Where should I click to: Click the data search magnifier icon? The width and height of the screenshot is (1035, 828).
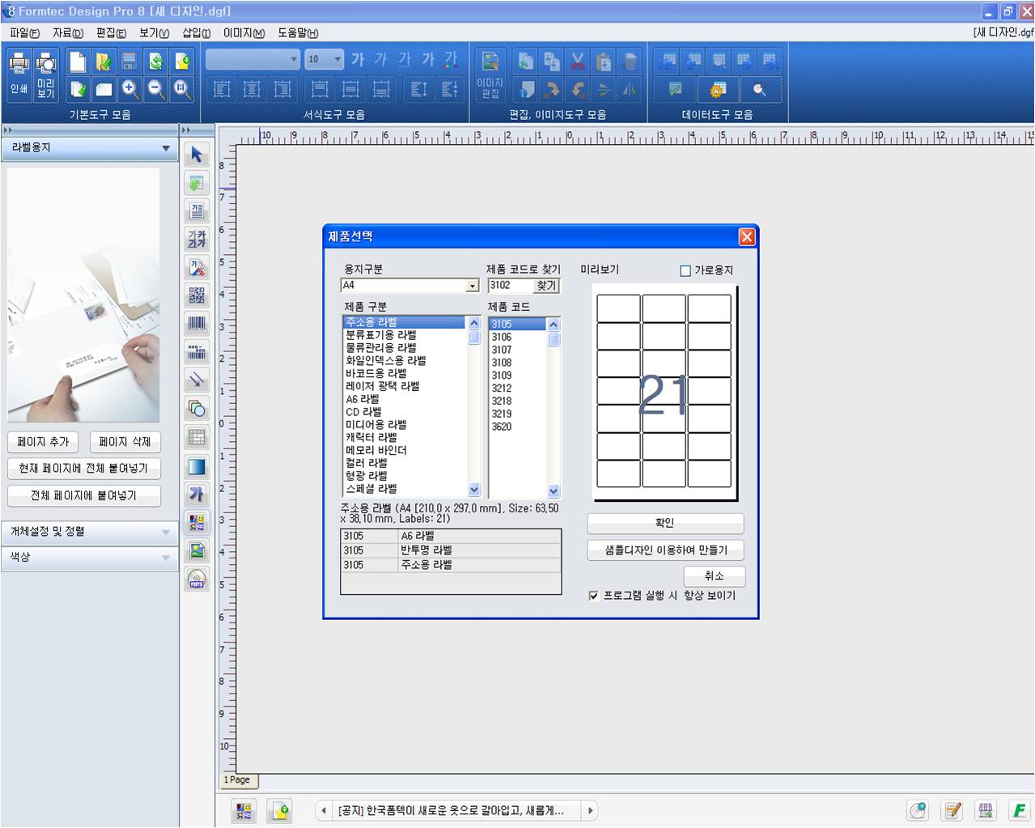click(x=760, y=89)
